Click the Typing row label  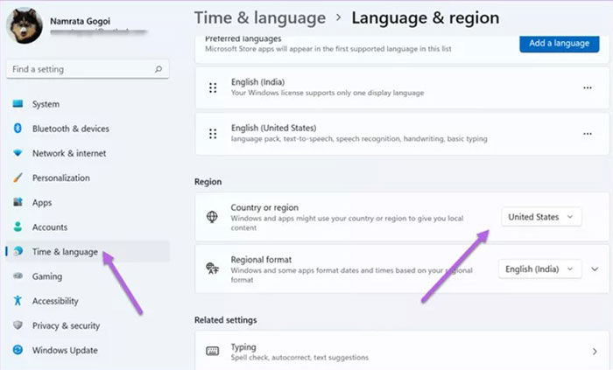click(243, 347)
